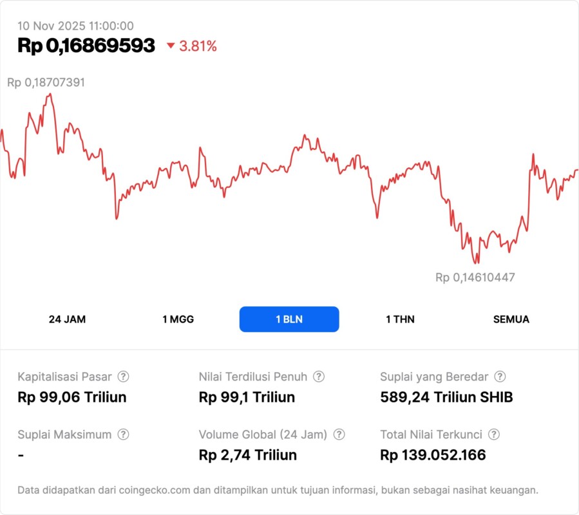
Task: Click the date stamp 10 Nov 2025 11:00:00
Action: point(75,26)
